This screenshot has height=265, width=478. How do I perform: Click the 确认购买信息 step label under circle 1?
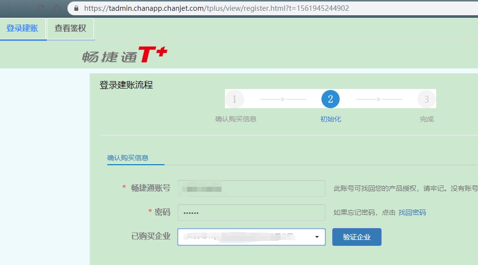[236, 119]
